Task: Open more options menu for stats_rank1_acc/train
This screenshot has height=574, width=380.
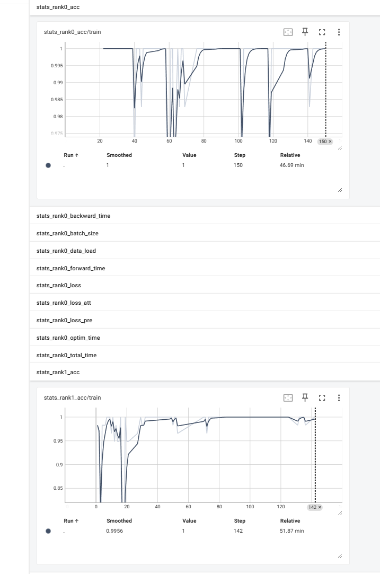Action: click(x=339, y=398)
